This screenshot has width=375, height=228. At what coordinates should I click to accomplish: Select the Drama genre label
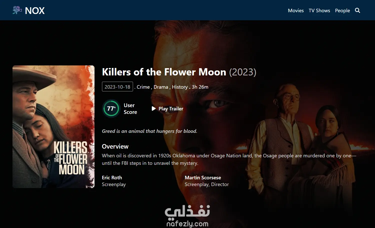coord(161,87)
